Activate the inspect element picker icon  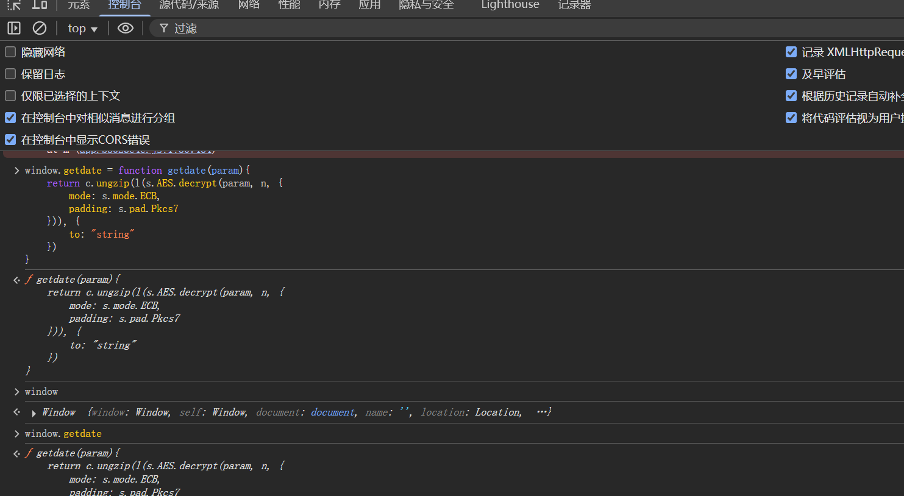14,5
